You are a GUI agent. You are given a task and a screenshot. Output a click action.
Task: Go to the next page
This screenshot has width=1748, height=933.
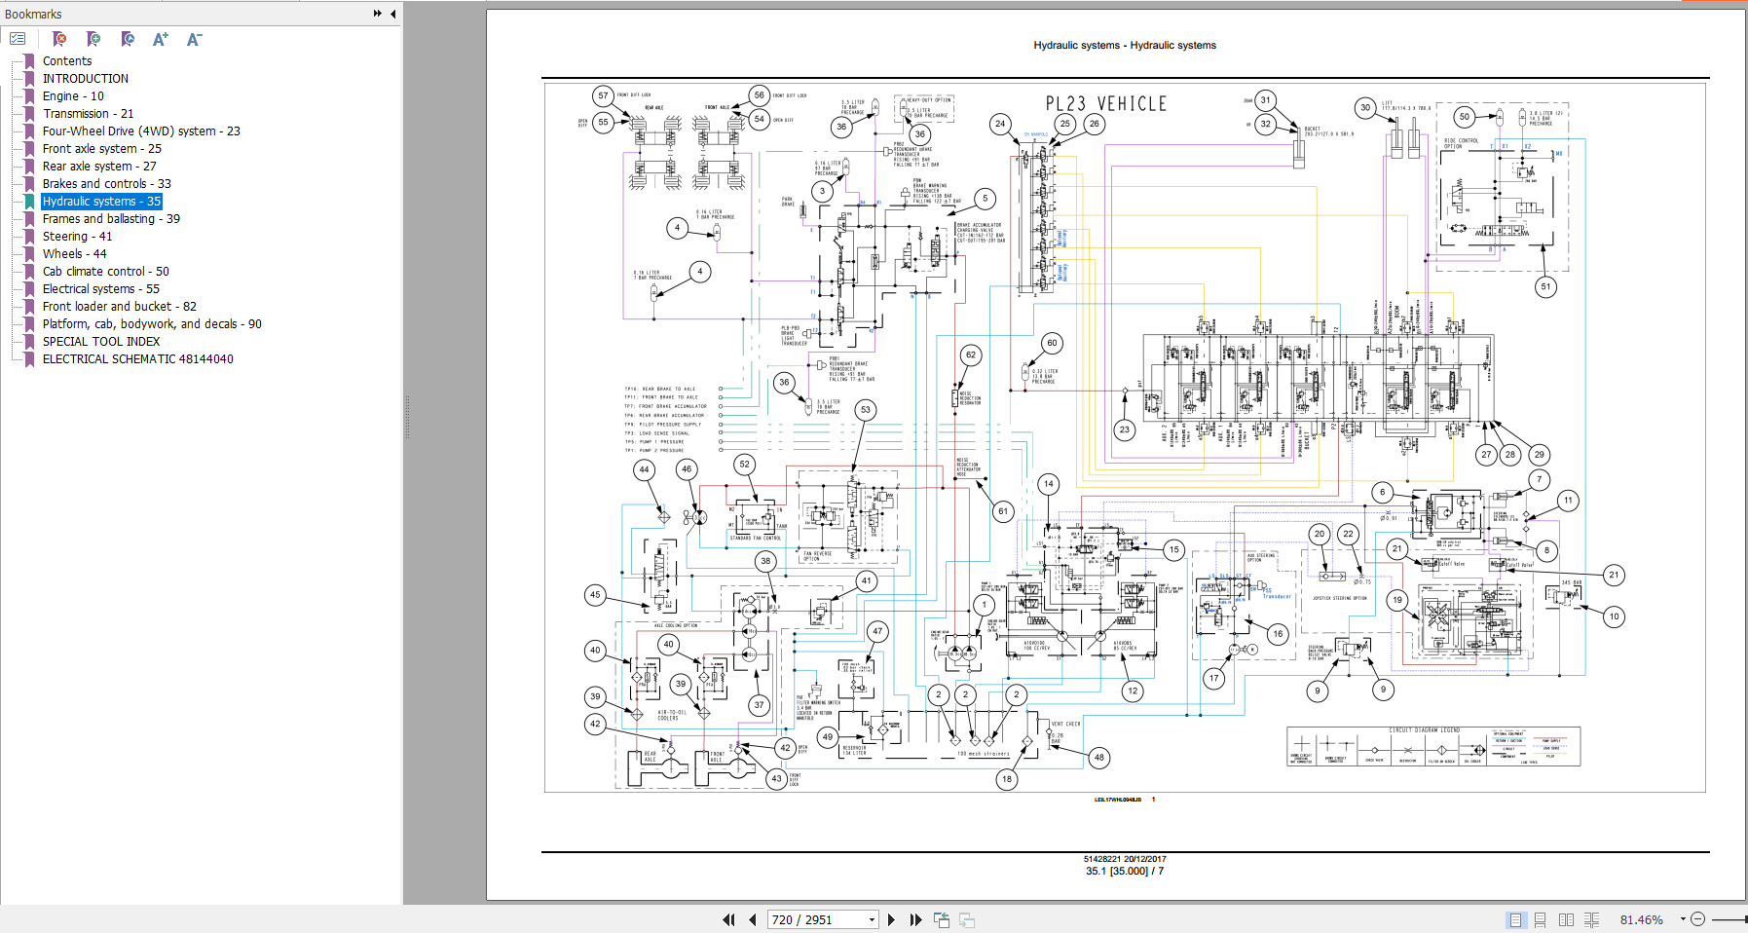tap(891, 919)
